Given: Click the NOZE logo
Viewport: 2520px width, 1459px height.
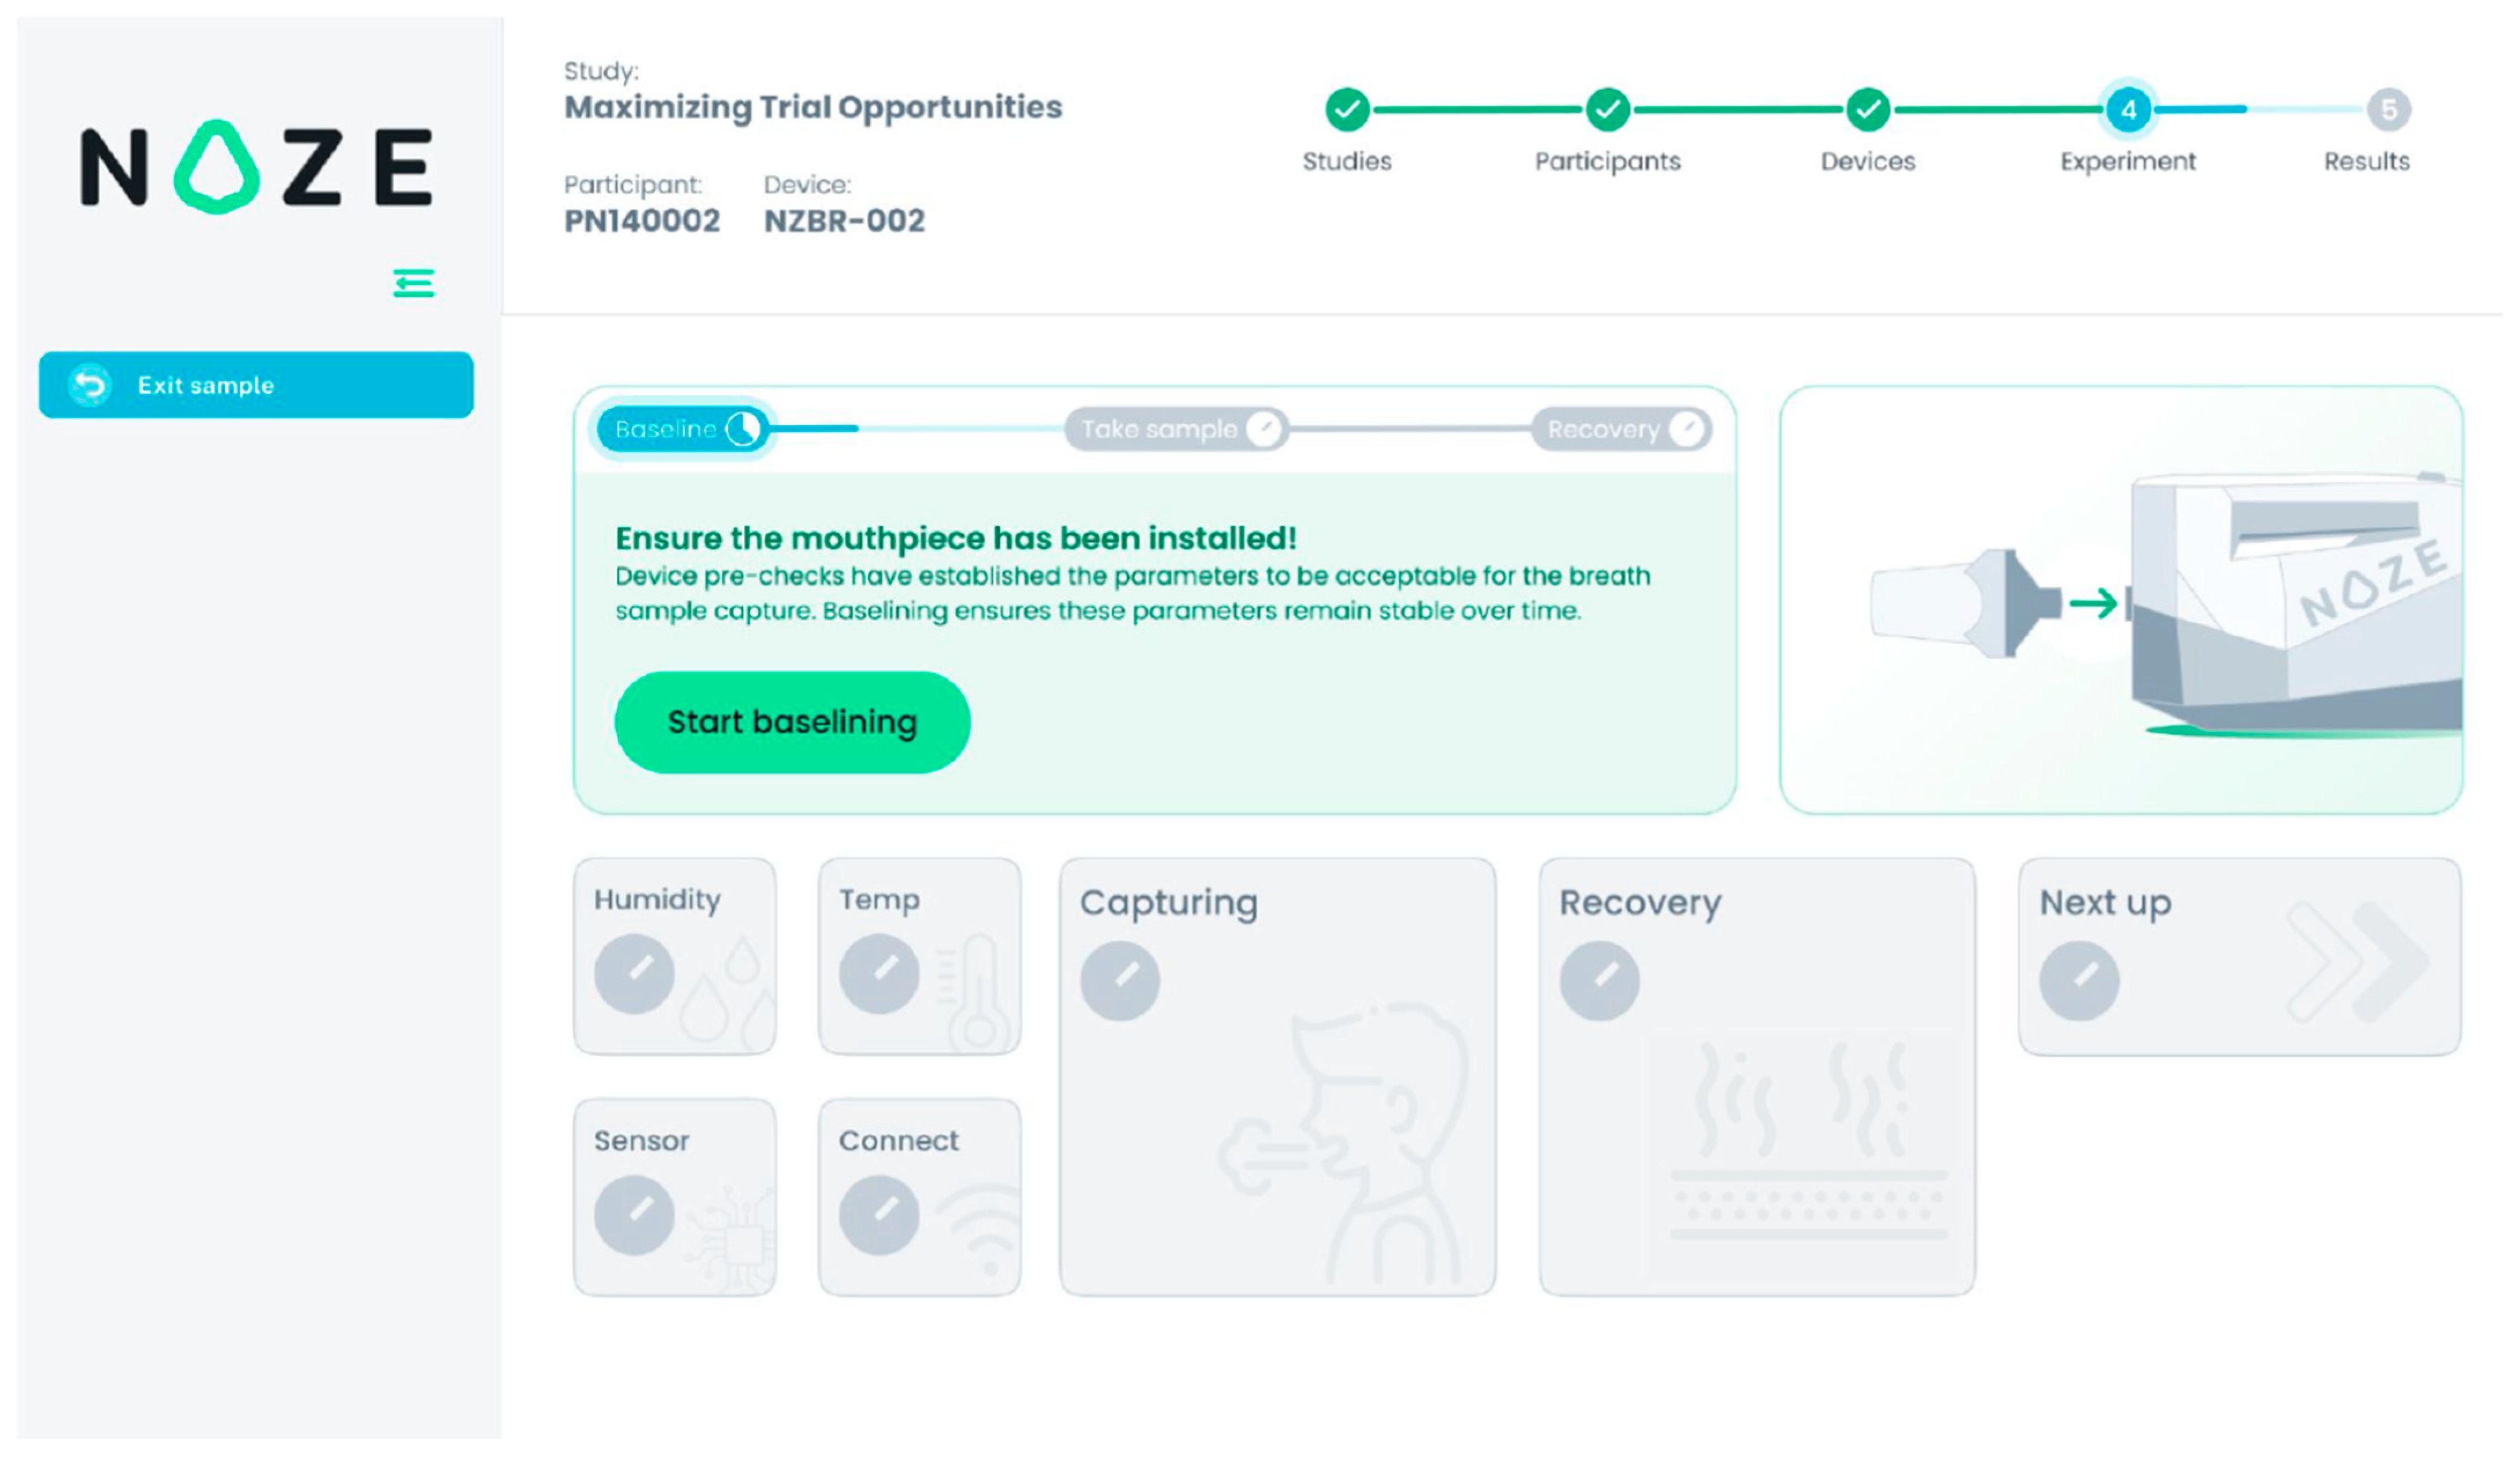Looking at the screenshot, I should (256, 166).
